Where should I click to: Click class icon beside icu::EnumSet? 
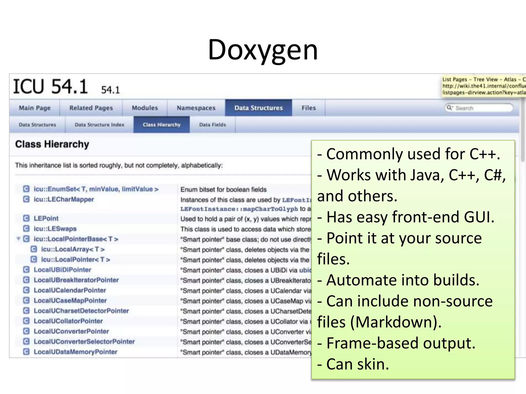pyautogui.click(x=26, y=189)
